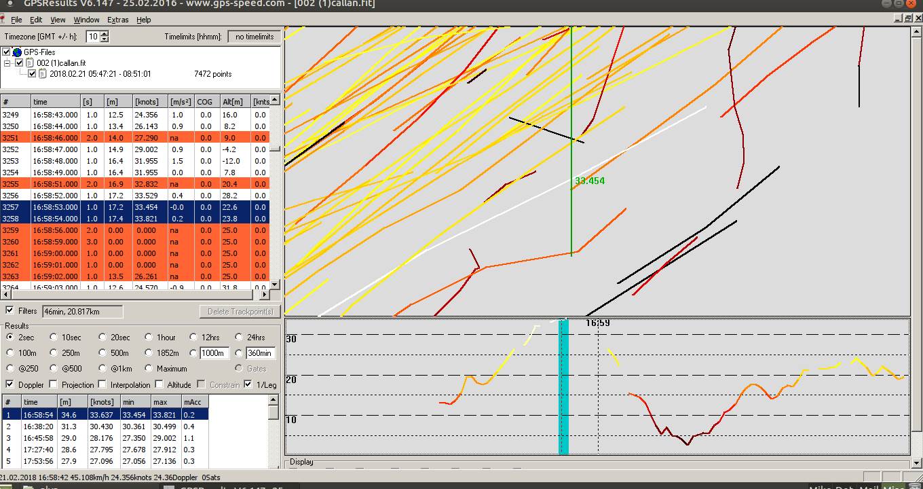Screen dimensions: 923x489
Task: Open the View menu
Action: [x=58, y=20]
